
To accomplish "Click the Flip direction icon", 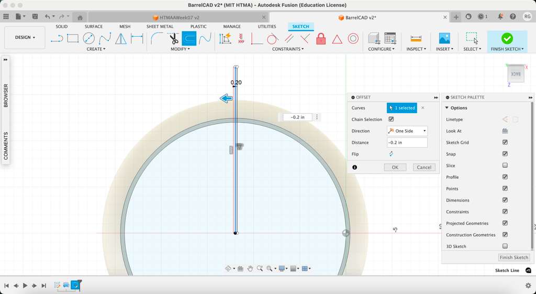I will click(391, 154).
